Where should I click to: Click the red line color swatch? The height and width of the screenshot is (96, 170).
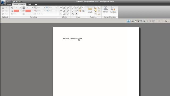coord(28,11)
